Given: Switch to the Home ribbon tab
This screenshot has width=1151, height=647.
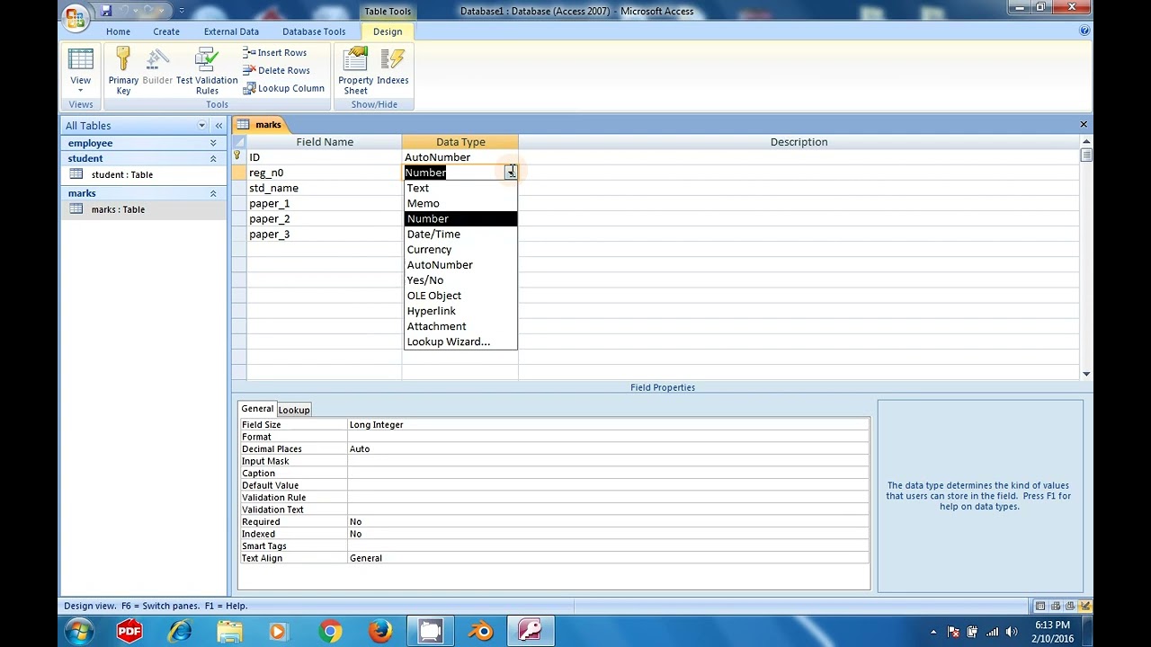Looking at the screenshot, I should point(118,31).
